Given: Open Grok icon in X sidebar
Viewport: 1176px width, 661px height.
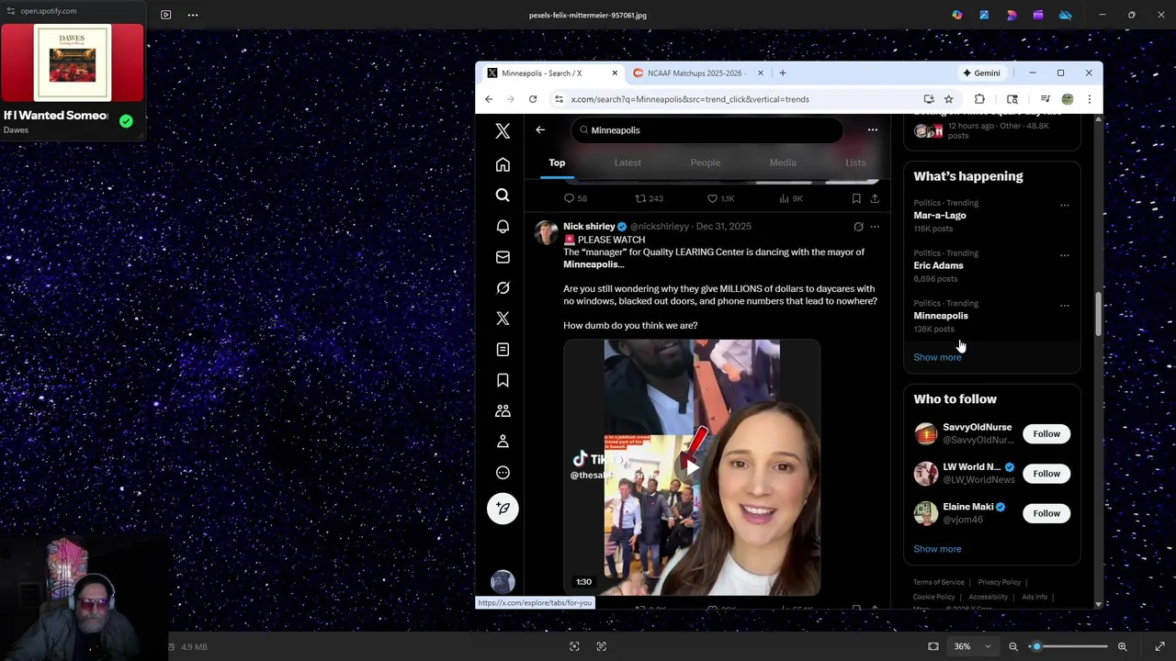Looking at the screenshot, I should click(503, 288).
